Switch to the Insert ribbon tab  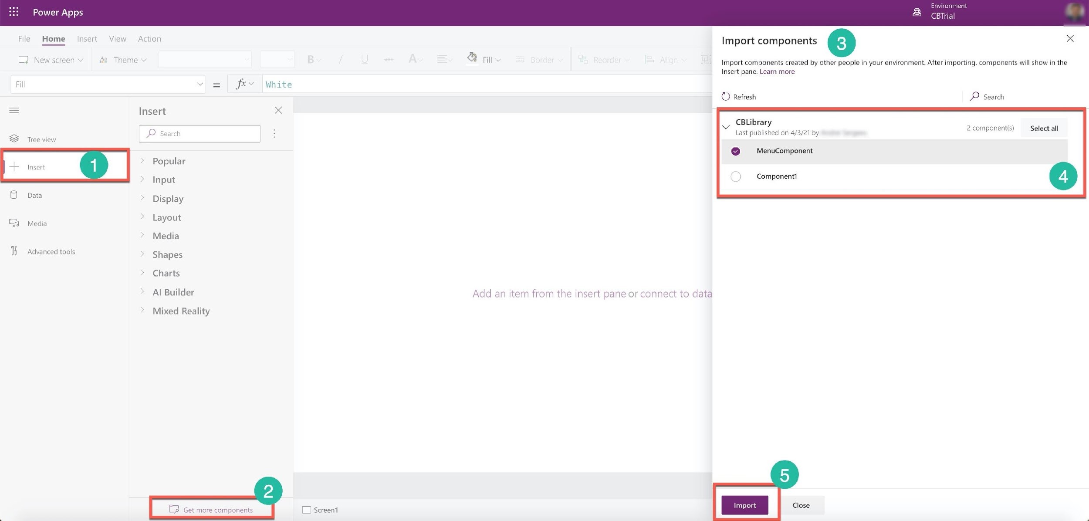click(x=87, y=39)
